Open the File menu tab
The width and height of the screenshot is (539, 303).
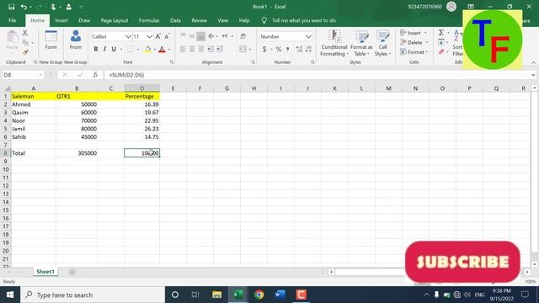coord(13,20)
